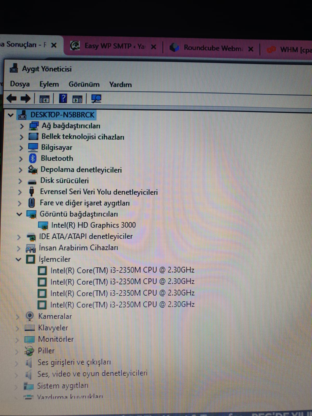Screen dimensions: 312x416
Task: Click the Kameralar webcam icon
Action: click(x=30, y=316)
